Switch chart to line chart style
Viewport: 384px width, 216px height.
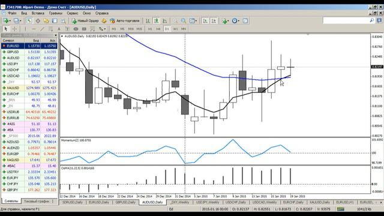[164, 21]
